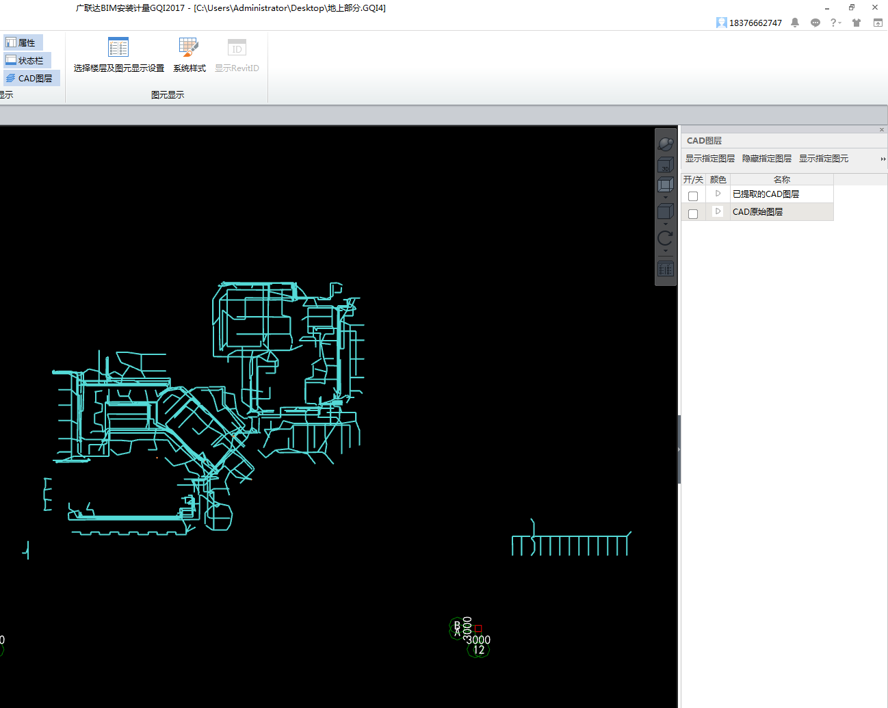
Task: Open the notification bell icon
Action: (x=795, y=23)
